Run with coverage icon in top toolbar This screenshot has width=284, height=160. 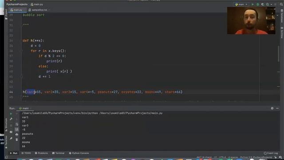(263, 4)
